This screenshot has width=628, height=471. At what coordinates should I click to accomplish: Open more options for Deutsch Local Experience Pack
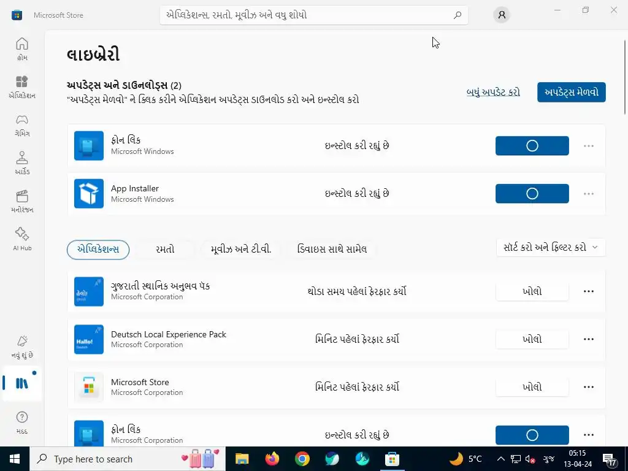click(x=589, y=339)
